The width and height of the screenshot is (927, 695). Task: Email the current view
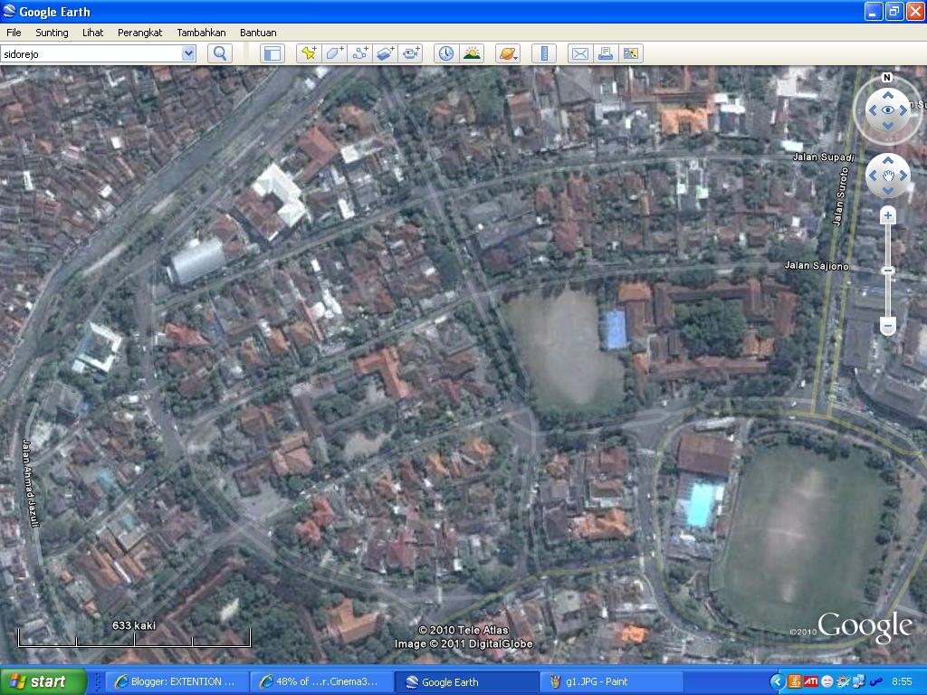click(579, 53)
